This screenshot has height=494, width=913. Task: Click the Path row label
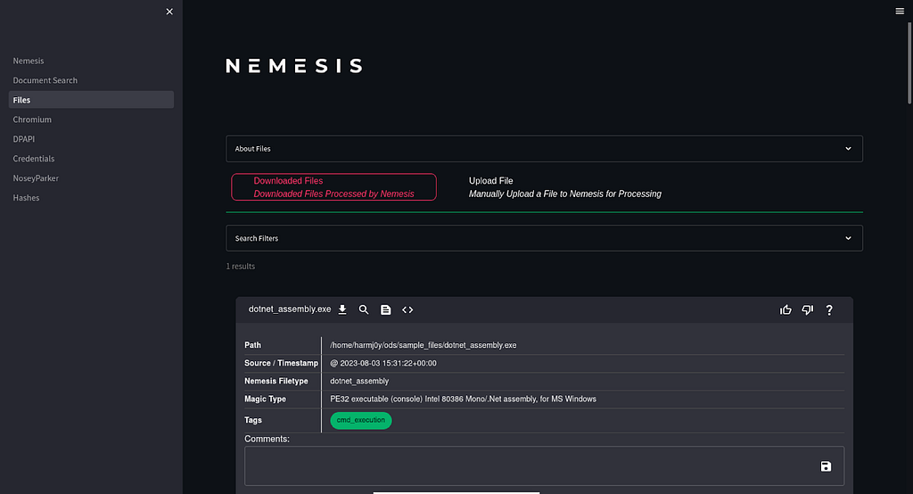tap(252, 345)
